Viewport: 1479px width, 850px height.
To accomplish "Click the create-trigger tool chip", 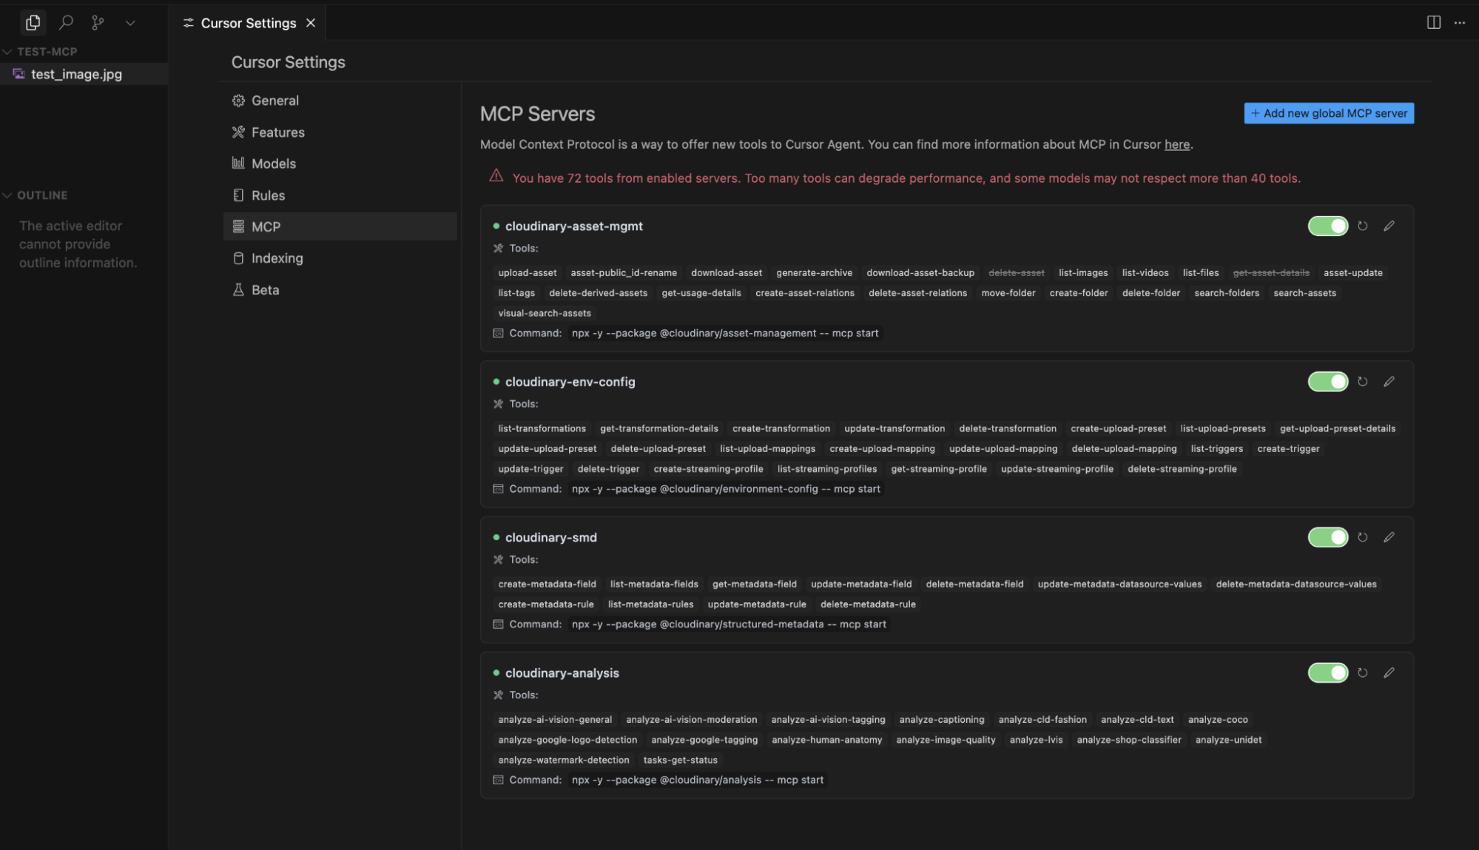I will (1287, 449).
